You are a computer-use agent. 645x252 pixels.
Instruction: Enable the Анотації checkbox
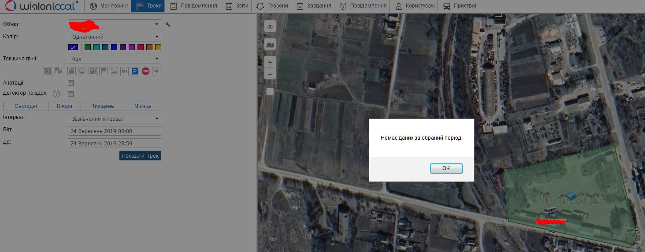click(x=70, y=83)
